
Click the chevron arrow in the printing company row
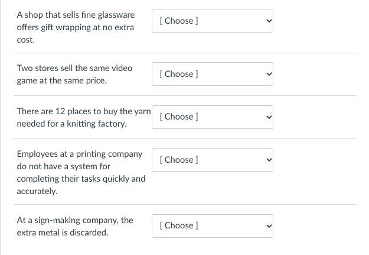coord(269,160)
